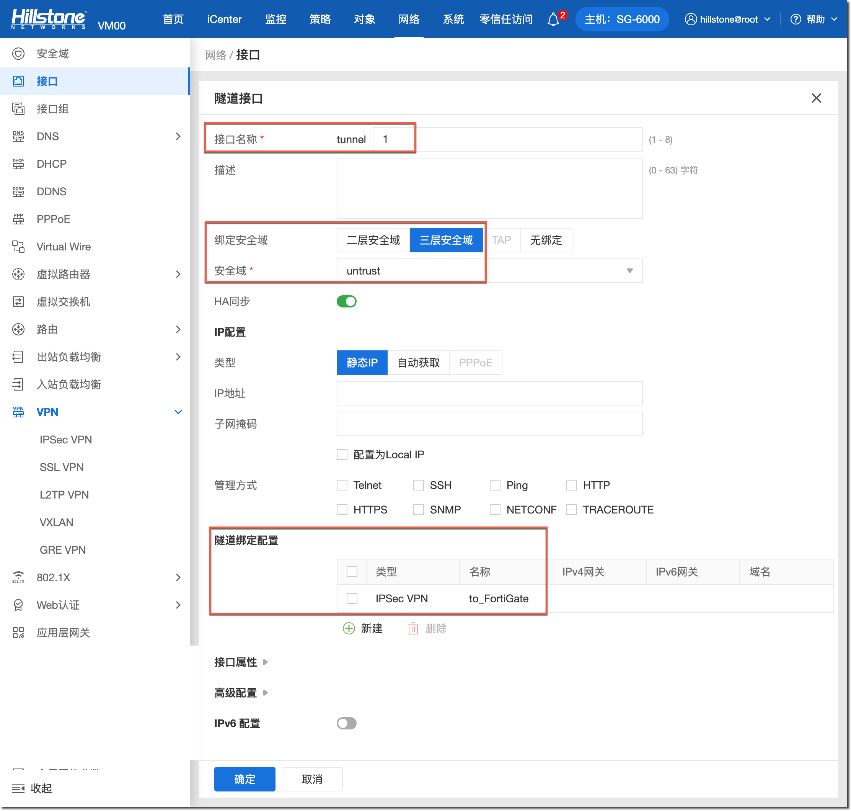The width and height of the screenshot is (851, 811).
Task: Click the 确定 confirm button
Action: point(245,779)
